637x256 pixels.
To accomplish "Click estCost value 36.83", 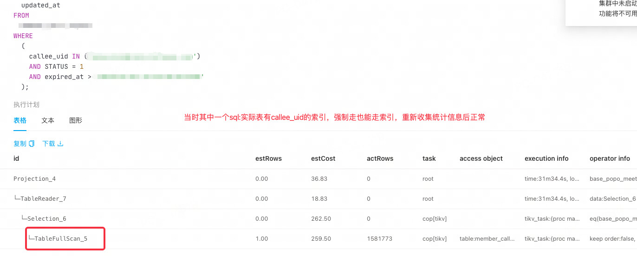I will (x=319, y=179).
